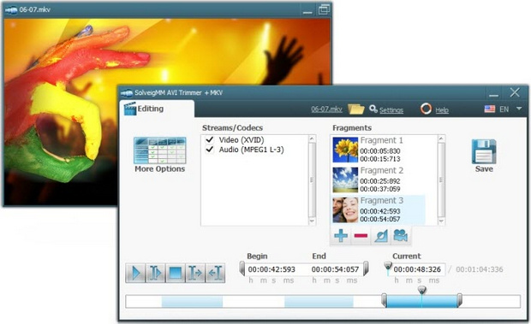Image resolution: width=531 pixels, height=324 pixels.
Task: Click the Settings gear icon
Action: pyautogui.click(x=373, y=109)
